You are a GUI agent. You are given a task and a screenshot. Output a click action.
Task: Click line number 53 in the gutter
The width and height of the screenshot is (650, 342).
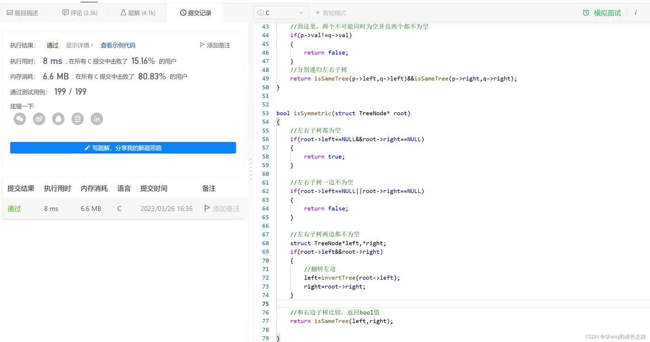(265, 113)
